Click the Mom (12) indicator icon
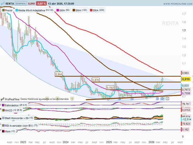The width and height of the screenshot is (193, 145). [3, 131]
